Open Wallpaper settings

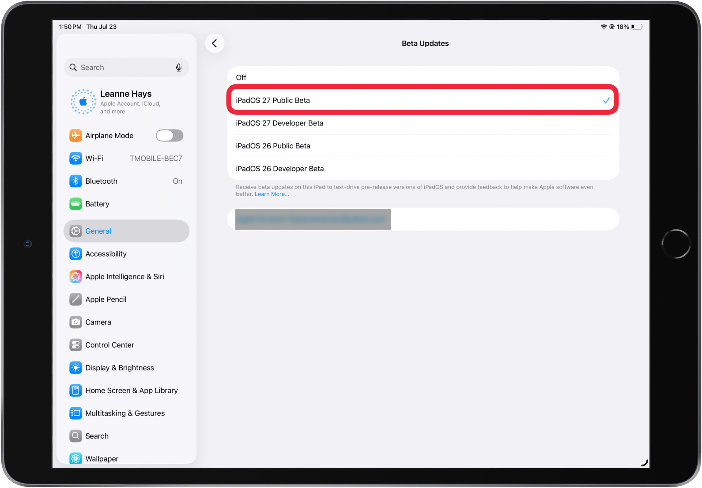tap(126, 458)
